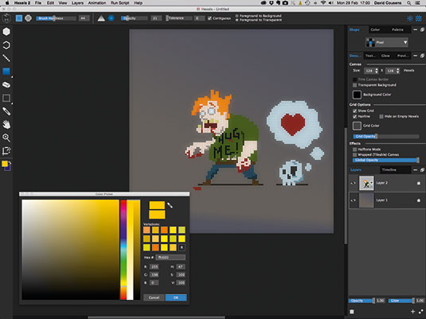Choose the round brush shape option
This screenshot has height=319, width=426.
click(28, 18)
